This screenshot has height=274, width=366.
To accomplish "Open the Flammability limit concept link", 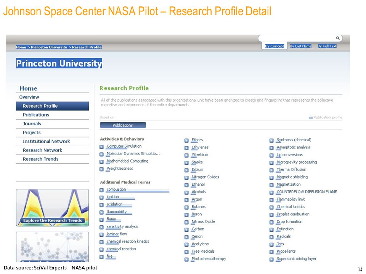I will coord(291,199).
